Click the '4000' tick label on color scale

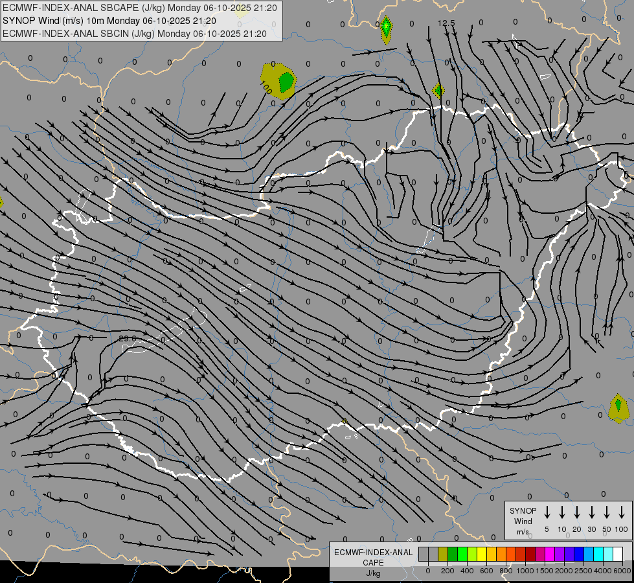pyautogui.click(x=603, y=571)
